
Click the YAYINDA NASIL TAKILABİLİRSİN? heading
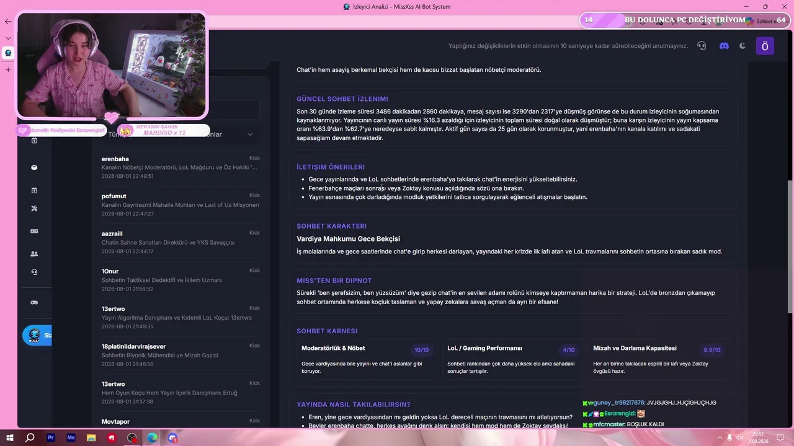(x=354, y=404)
